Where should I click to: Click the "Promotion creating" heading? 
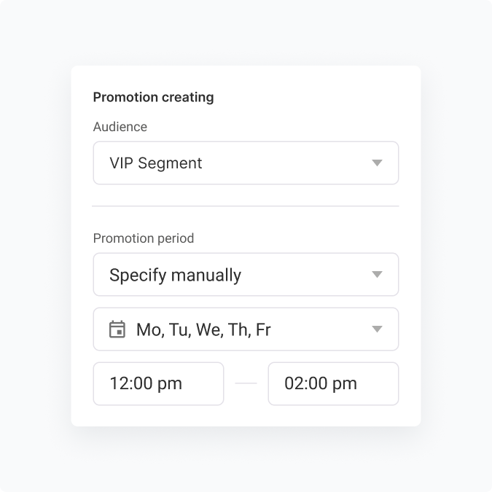coord(154,97)
